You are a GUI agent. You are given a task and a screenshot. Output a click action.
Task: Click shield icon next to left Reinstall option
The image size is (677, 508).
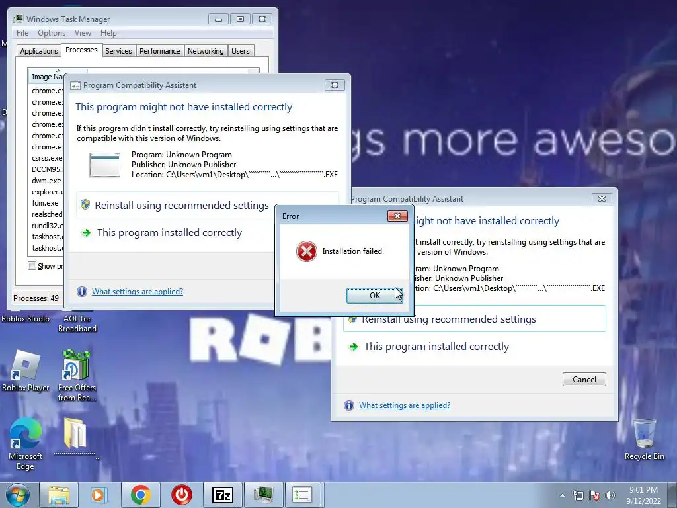[85, 205]
